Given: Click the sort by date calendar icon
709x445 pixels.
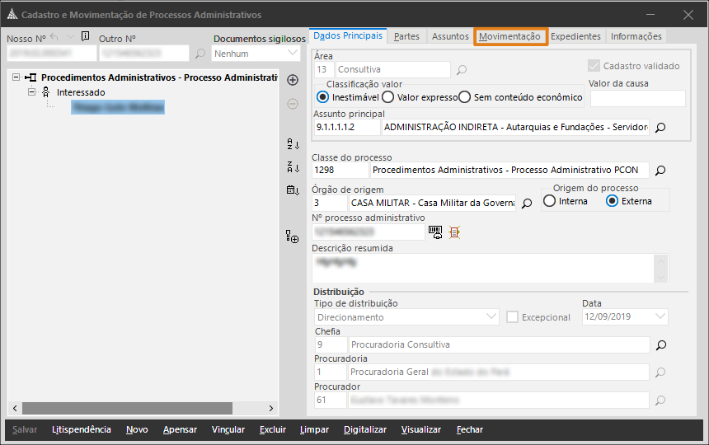Looking at the screenshot, I should click(293, 190).
